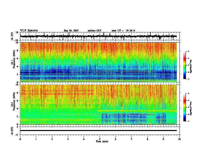The height and width of the screenshot is (156, 202).
Task: Click the 'station=OUJ' label
Action: tap(94, 31)
